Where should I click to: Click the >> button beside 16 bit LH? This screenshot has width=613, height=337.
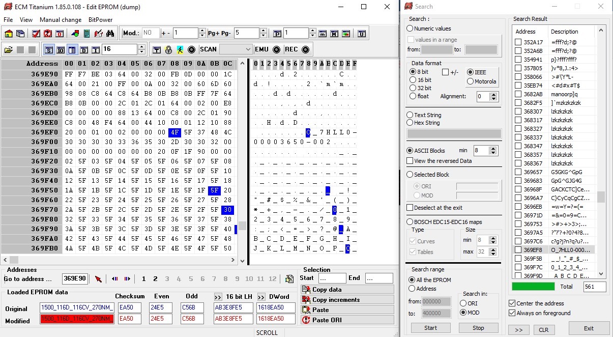218,297
